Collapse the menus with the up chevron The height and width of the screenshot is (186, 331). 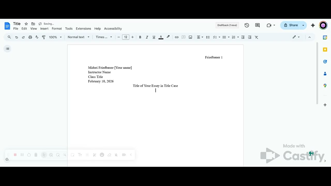(310, 37)
